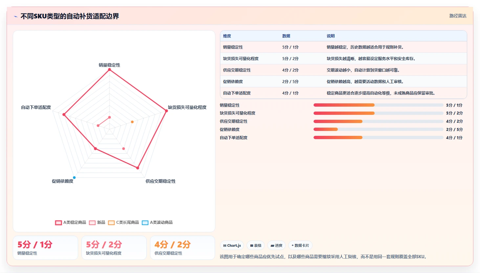Viewport: 480px width, 273px height.
Task: Click the 缺货损失可量化程度 progress bar
Action: pyautogui.click(x=378, y=113)
